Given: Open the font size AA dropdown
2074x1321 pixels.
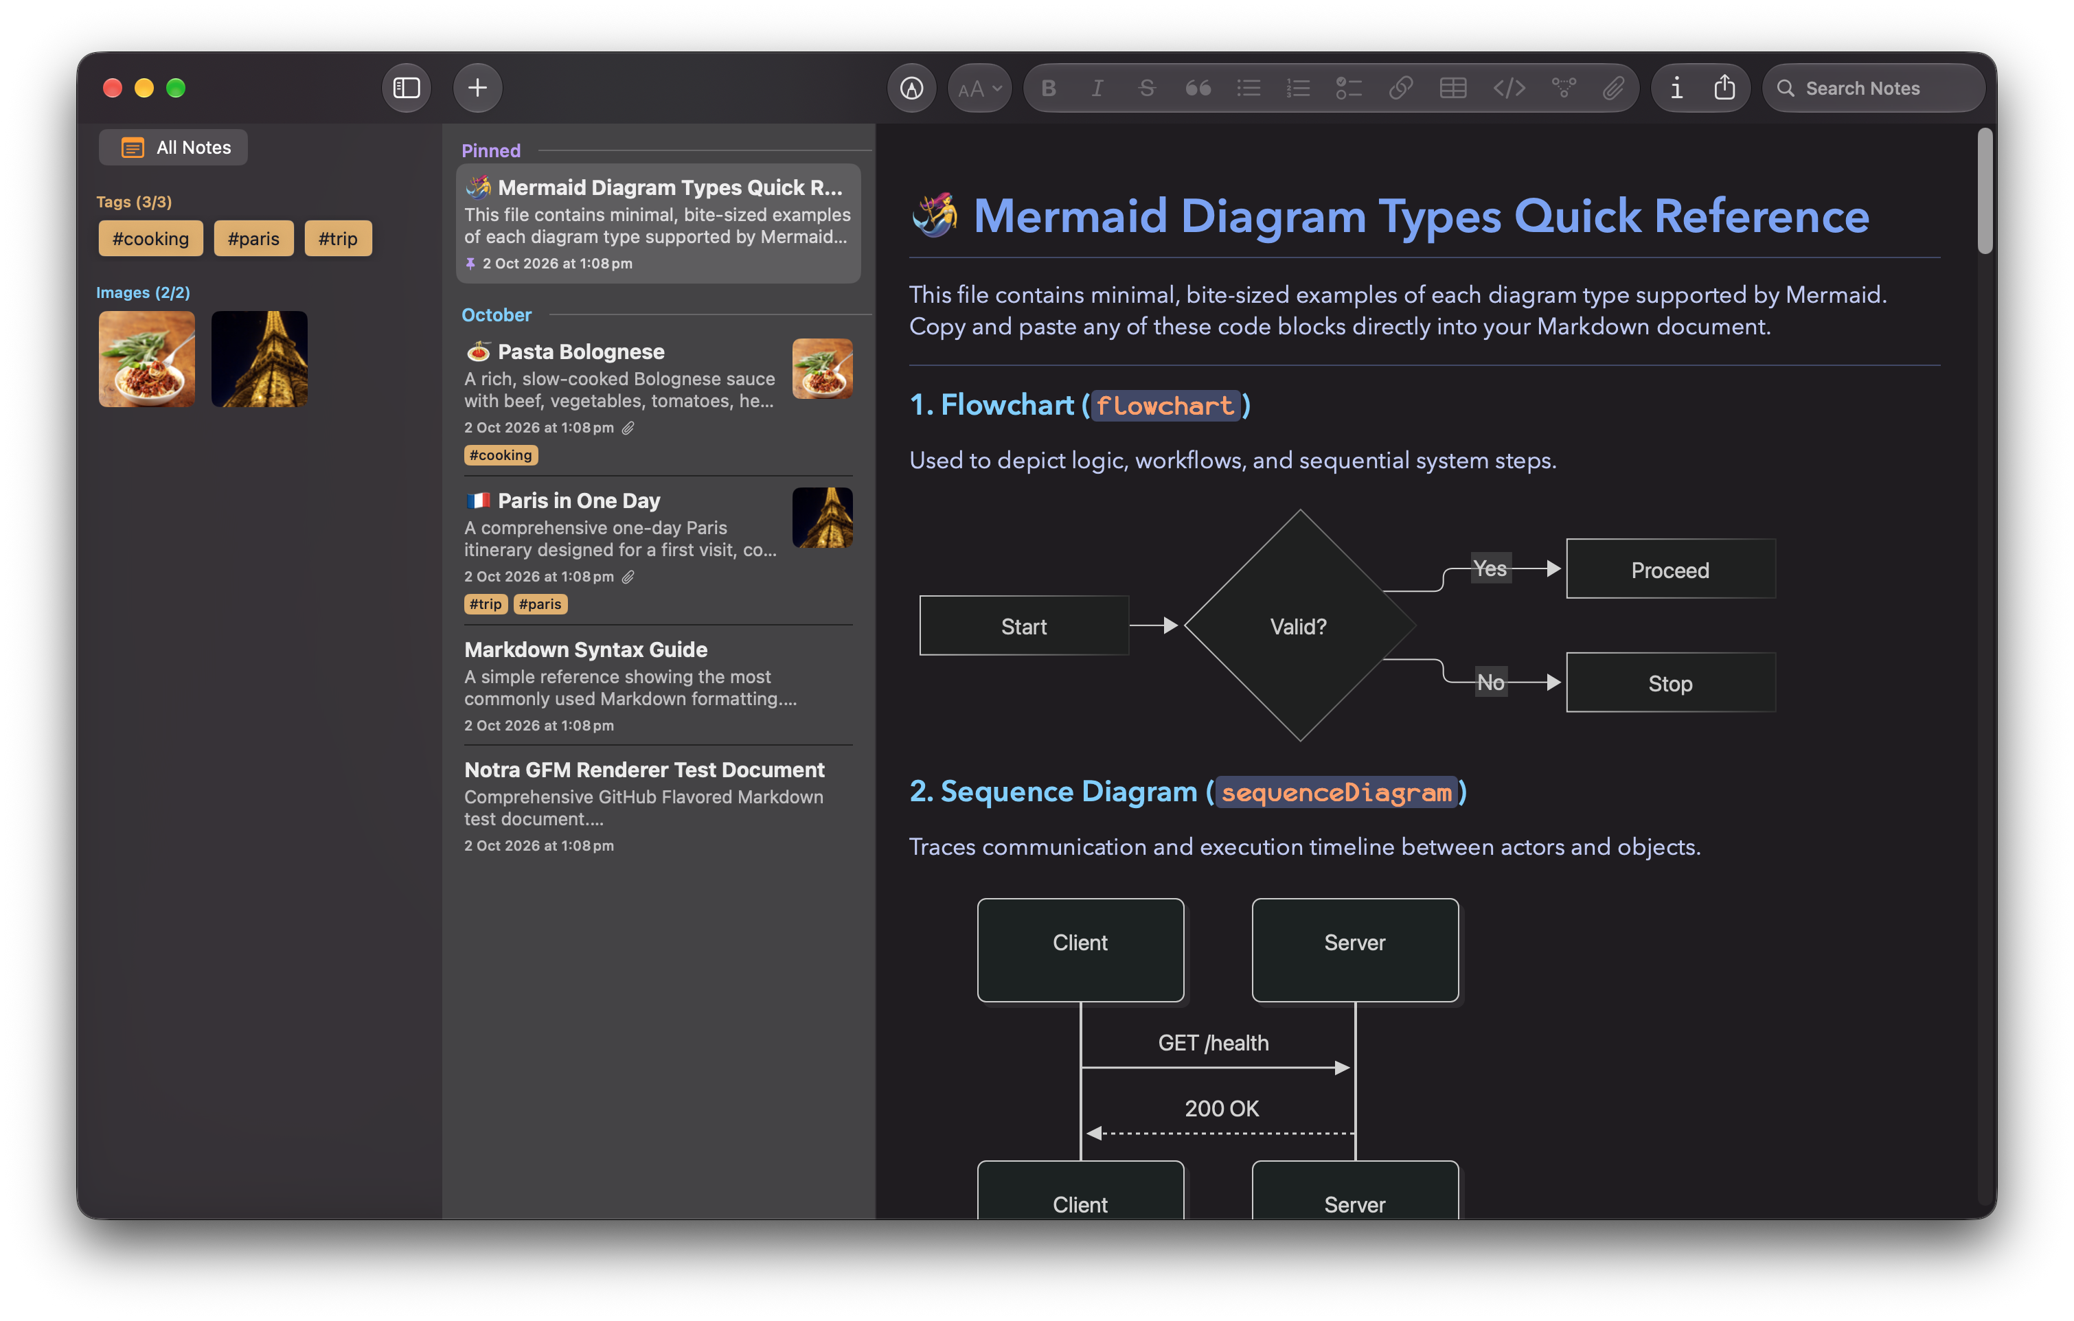Looking at the screenshot, I should coord(979,88).
